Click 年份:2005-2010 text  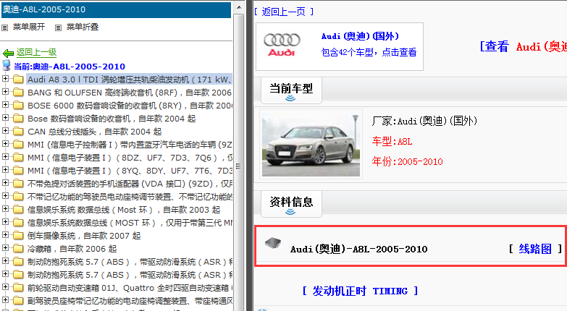407,161
